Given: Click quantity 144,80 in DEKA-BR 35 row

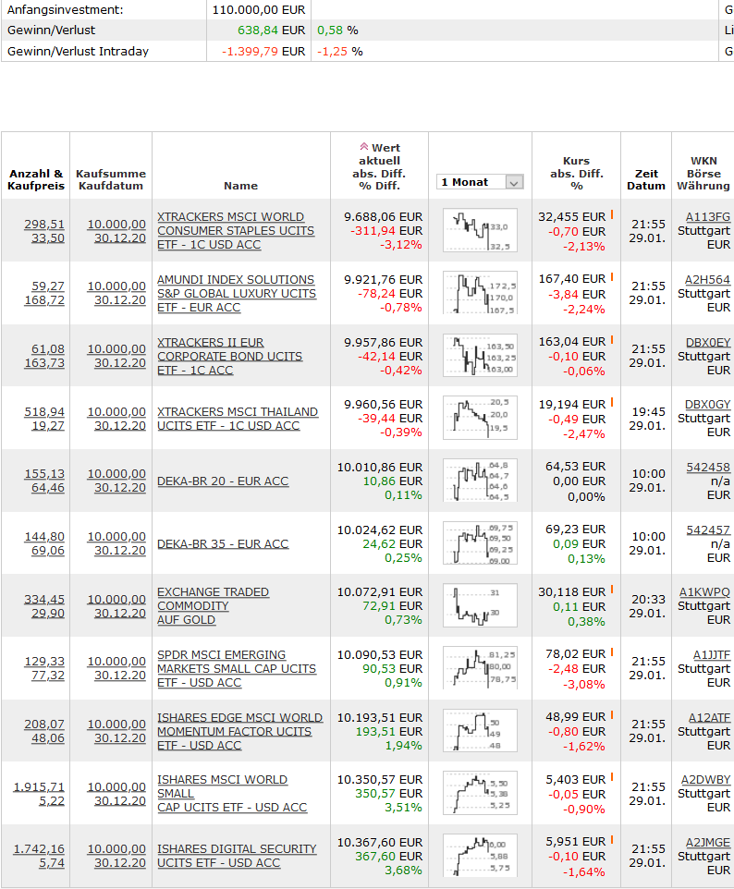Looking at the screenshot, I should (x=44, y=537).
